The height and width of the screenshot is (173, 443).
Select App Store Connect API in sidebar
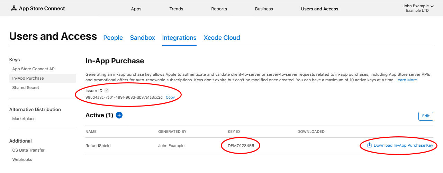[x=34, y=69]
